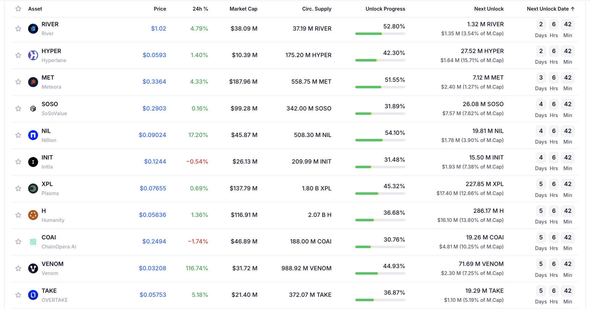The width and height of the screenshot is (590, 309).
Task: Click the Nillion NIL logo icon
Action: click(33, 135)
